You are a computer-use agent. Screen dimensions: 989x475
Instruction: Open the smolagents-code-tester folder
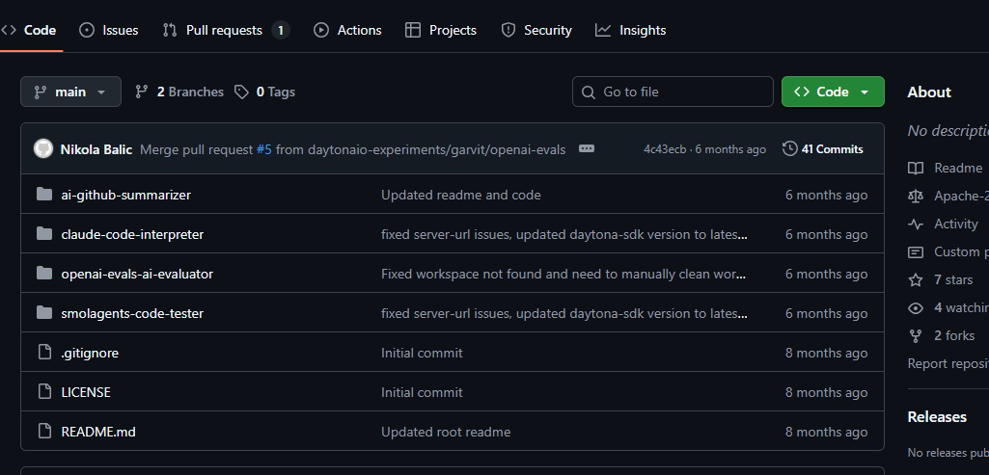click(x=132, y=314)
